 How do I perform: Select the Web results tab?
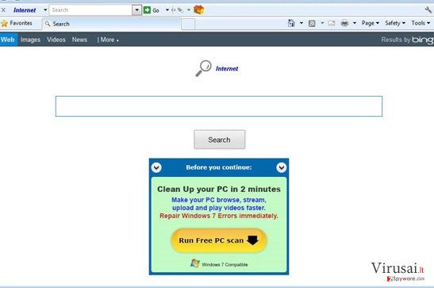tap(8, 40)
